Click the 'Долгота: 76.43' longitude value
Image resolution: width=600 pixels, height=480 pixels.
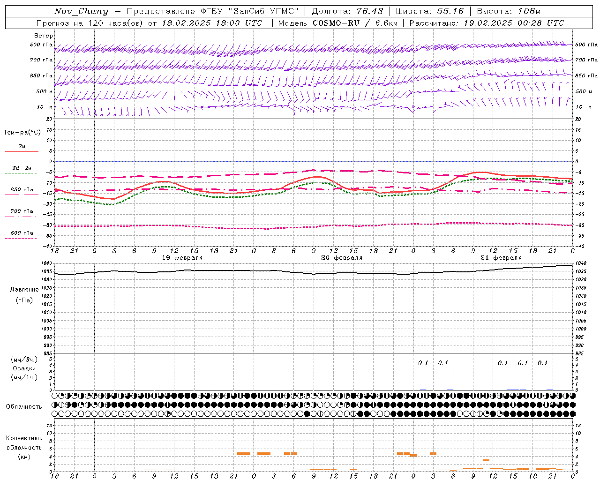(x=347, y=11)
